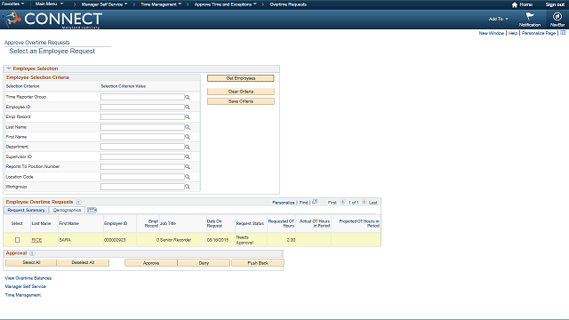569x320 pixels.
Task: Open the NavBar compass icon
Action: [x=557, y=16]
